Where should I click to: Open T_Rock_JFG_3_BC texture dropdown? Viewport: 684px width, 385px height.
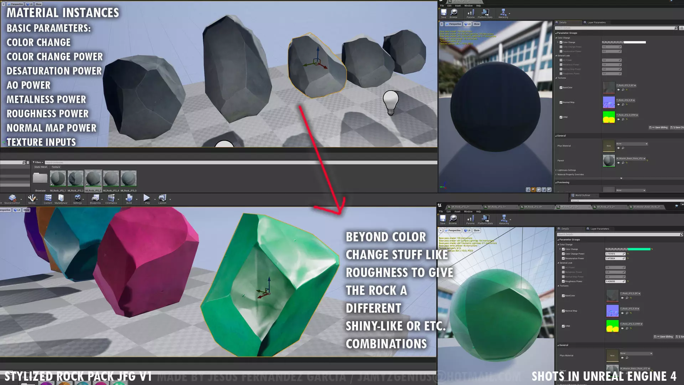tap(626, 86)
